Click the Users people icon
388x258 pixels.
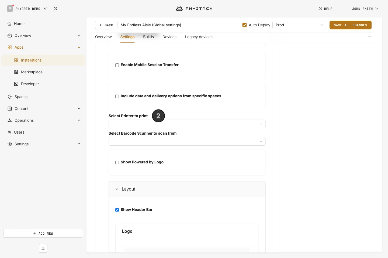click(x=9, y=132)
